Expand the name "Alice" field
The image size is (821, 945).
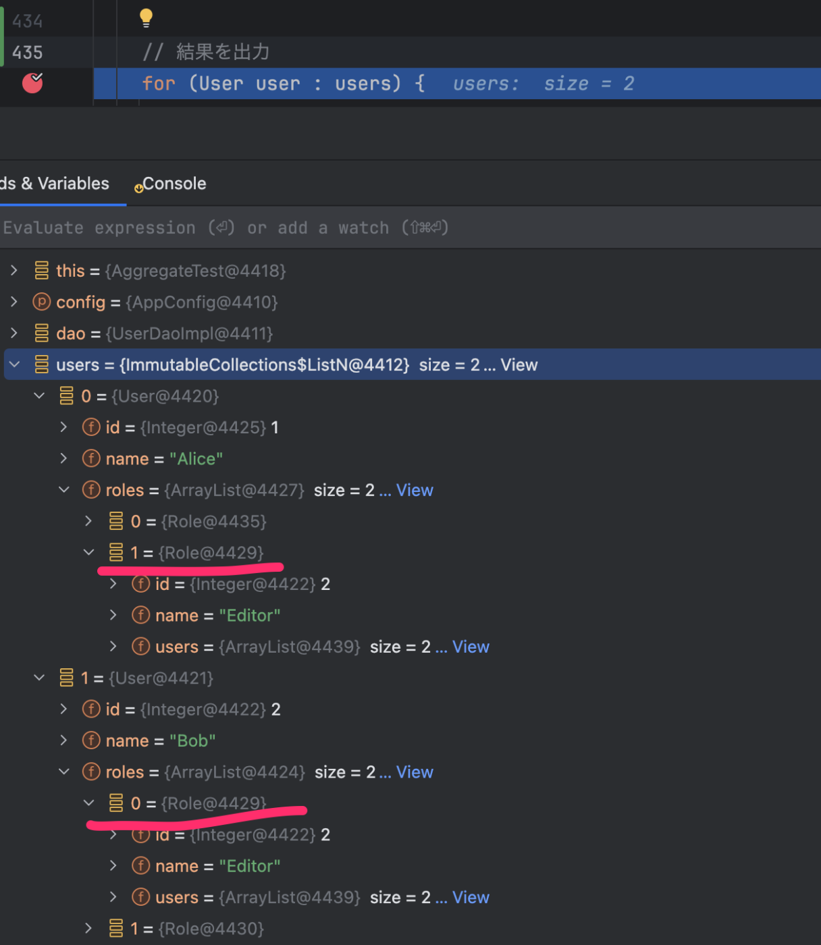[x=63, y=458]
